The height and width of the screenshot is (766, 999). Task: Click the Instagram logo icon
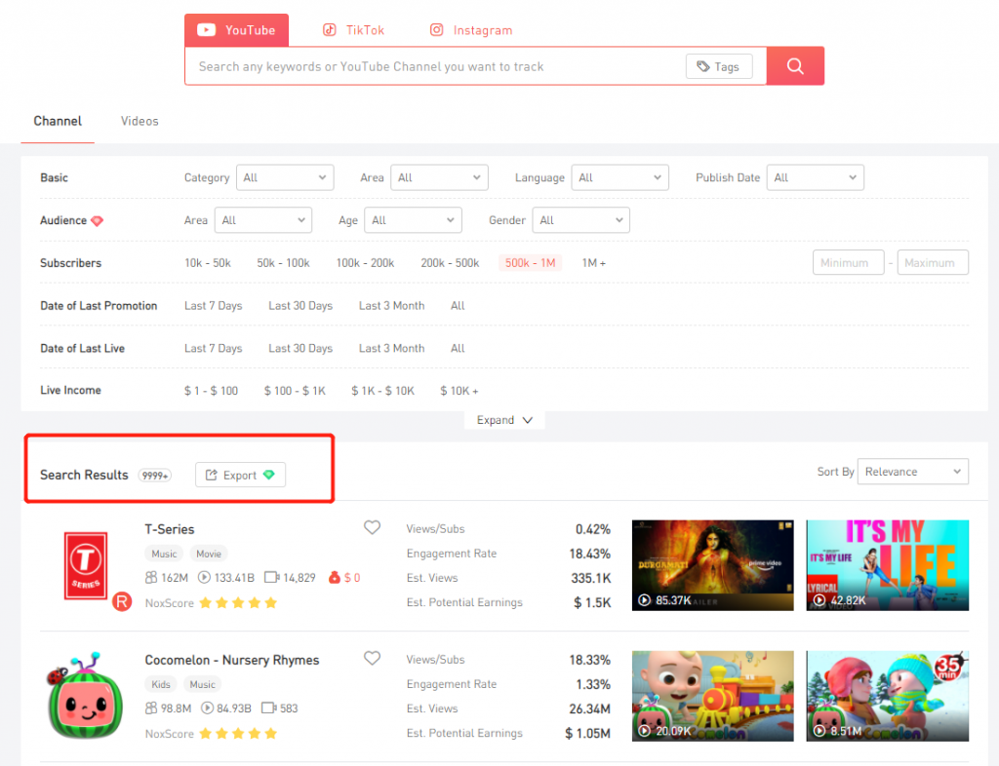pyautogui.click(x=436, y=30)
